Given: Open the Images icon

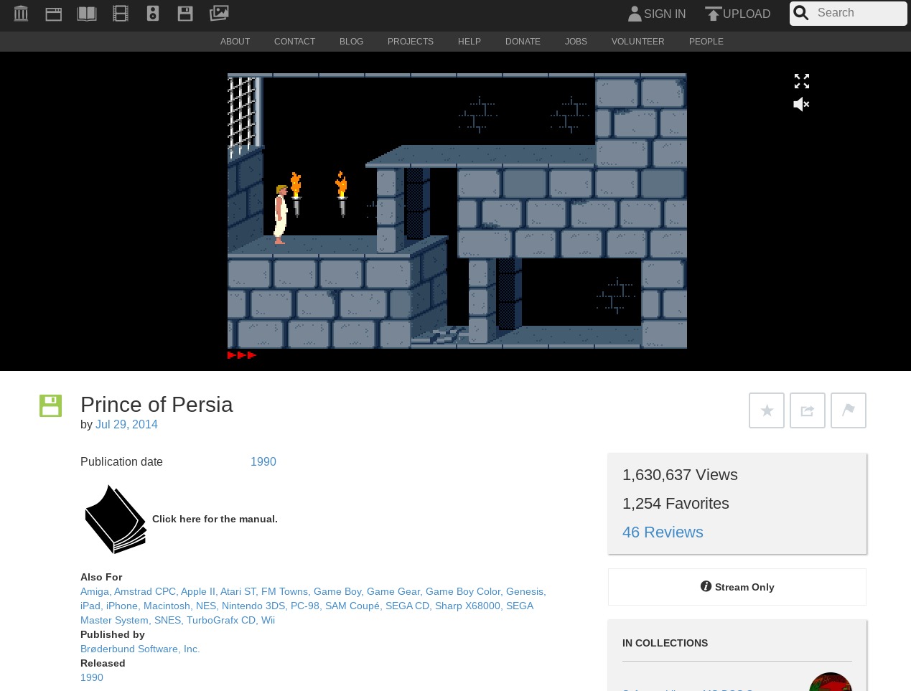Looking at the screenshot, I should pyautogui.click(x=219, y=13).
